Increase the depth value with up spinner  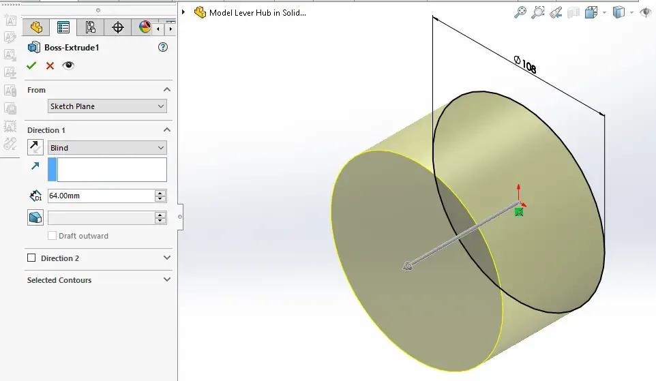(160, 193)
